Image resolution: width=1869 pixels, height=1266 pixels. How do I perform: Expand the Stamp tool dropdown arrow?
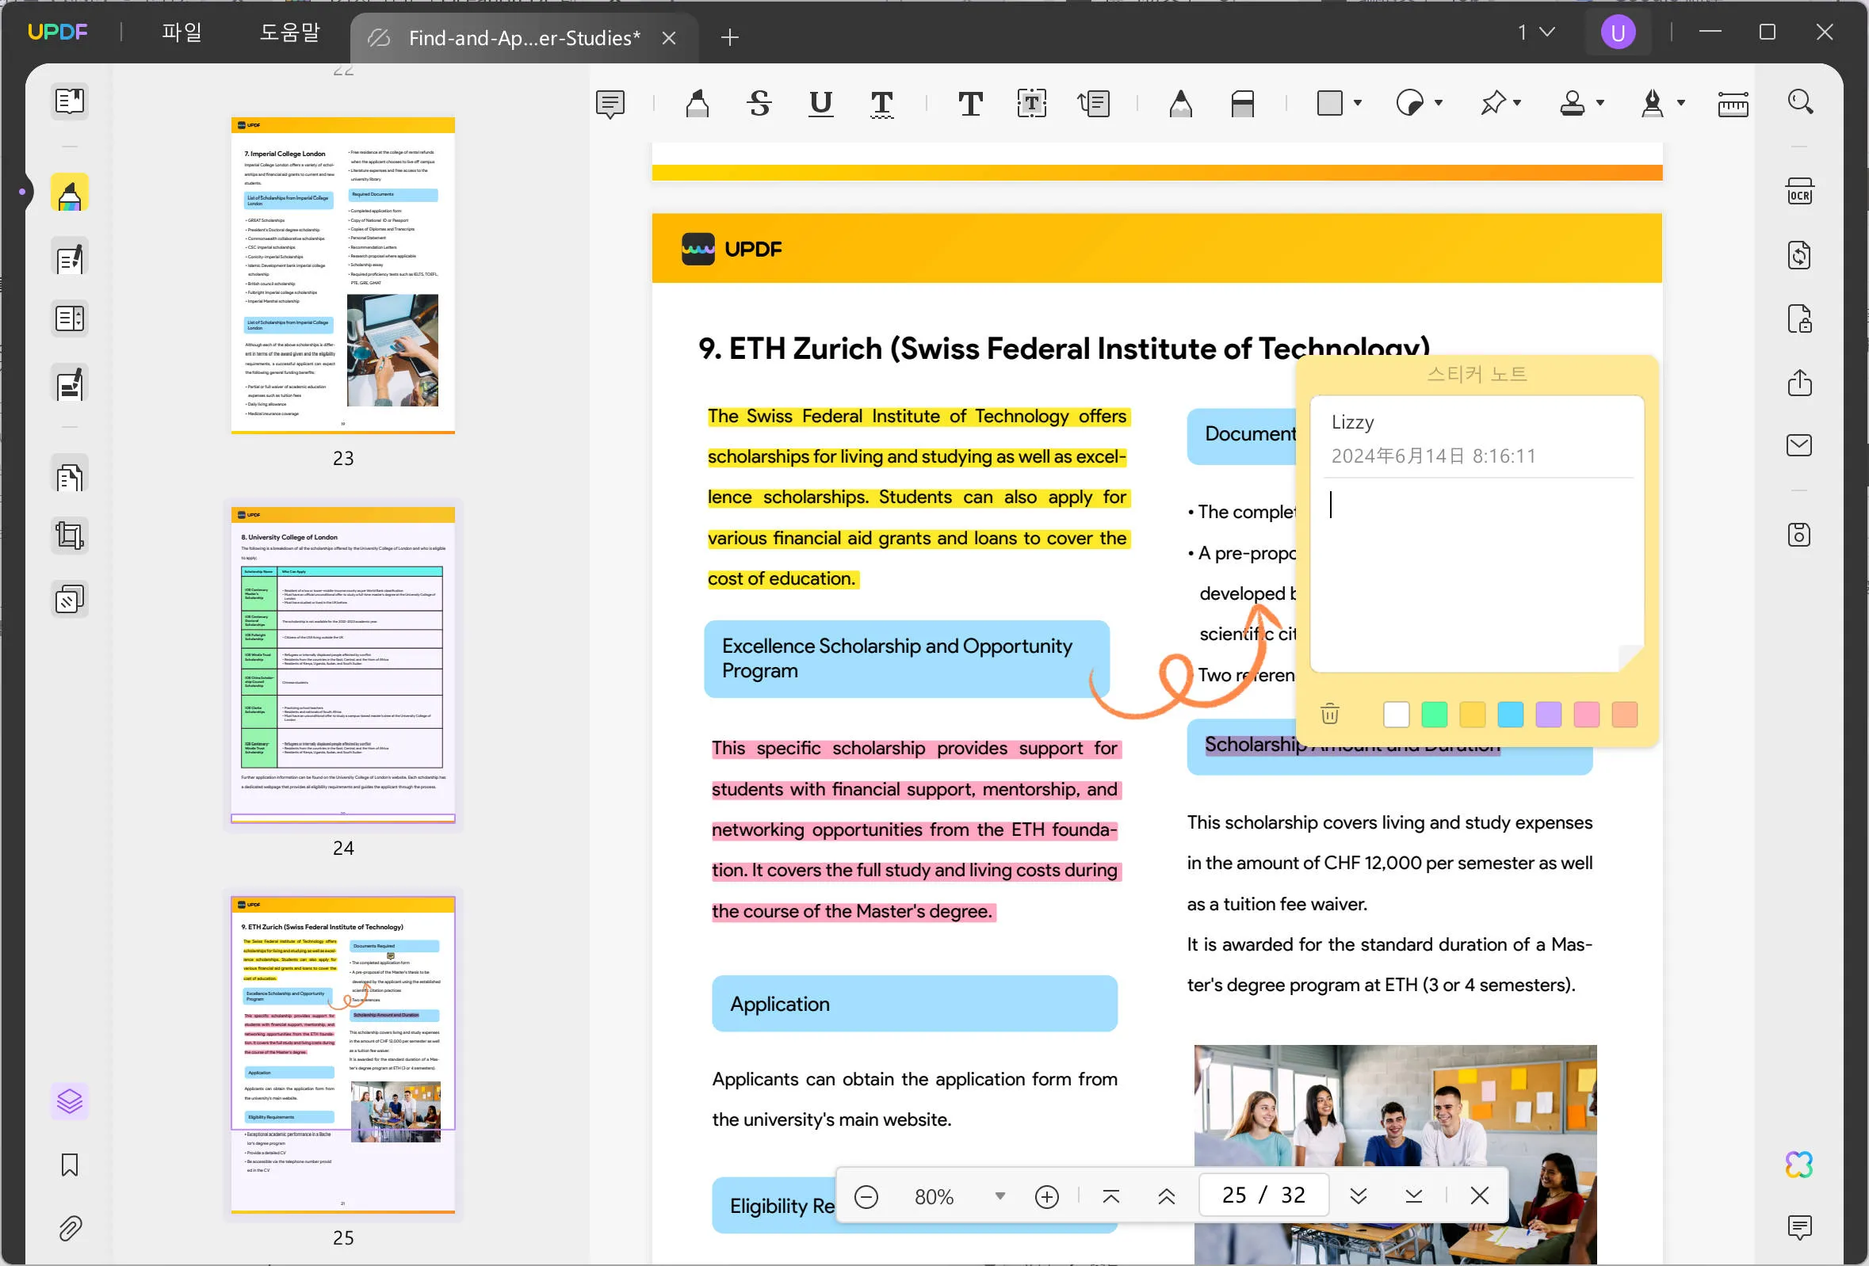(x=1600, y=103)
